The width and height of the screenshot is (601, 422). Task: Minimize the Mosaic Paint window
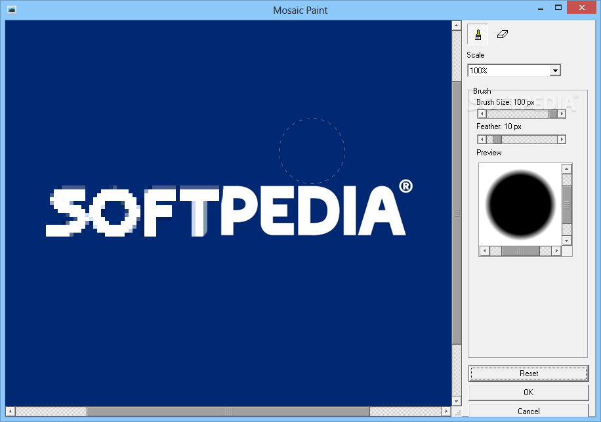coord(541,9)
